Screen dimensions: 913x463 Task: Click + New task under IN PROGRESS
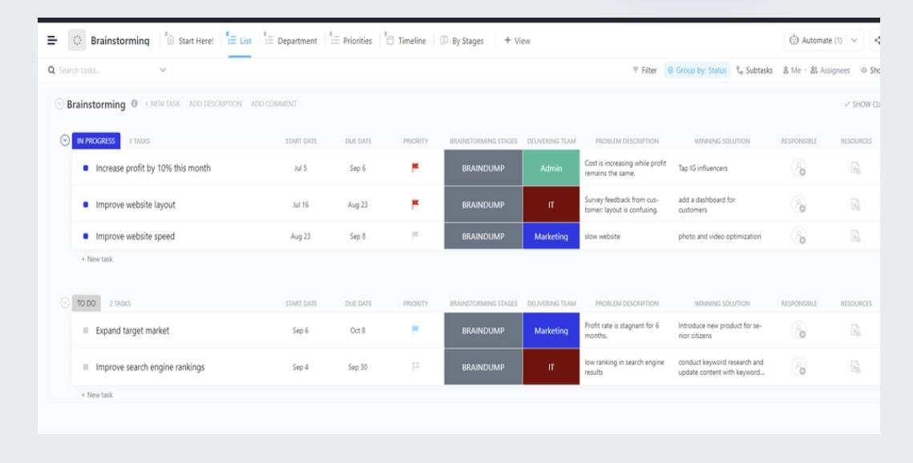(97, 259)
